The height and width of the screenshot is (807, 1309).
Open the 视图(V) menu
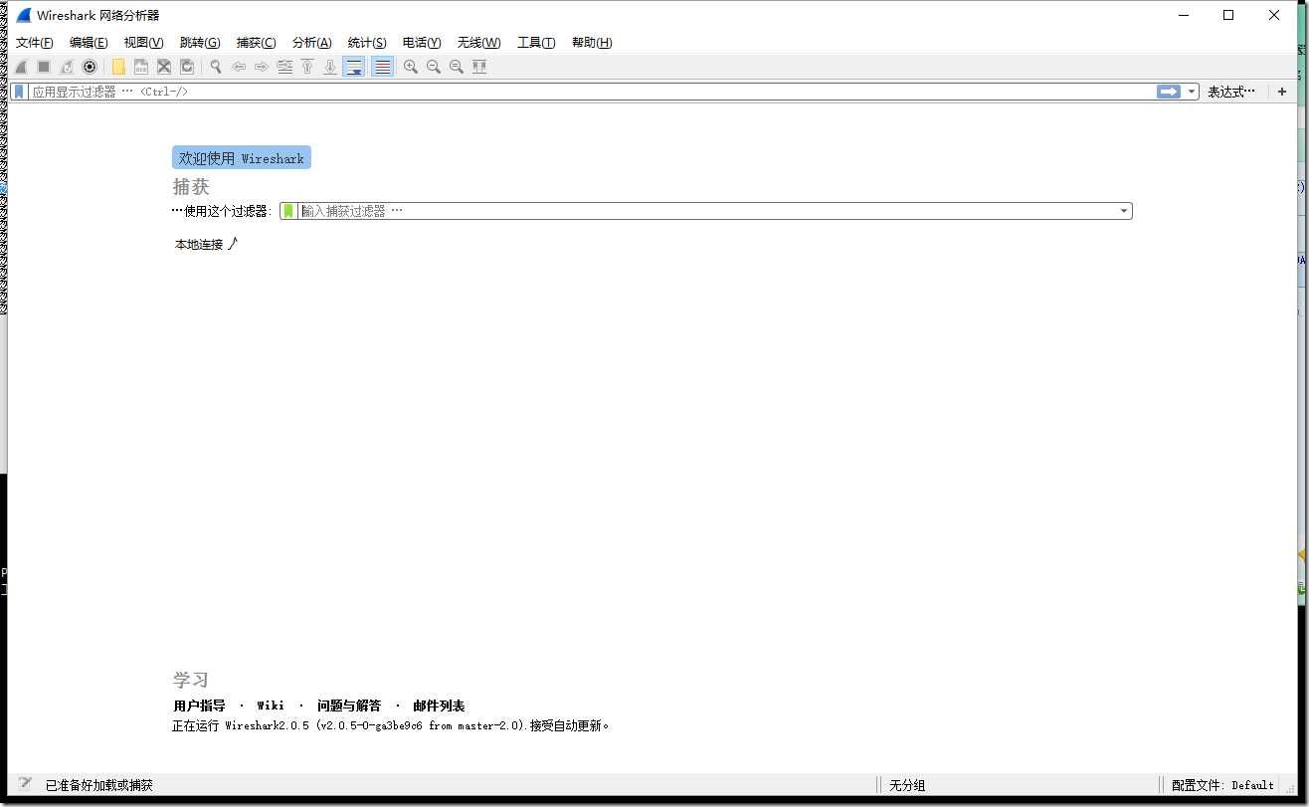point(143,43)
